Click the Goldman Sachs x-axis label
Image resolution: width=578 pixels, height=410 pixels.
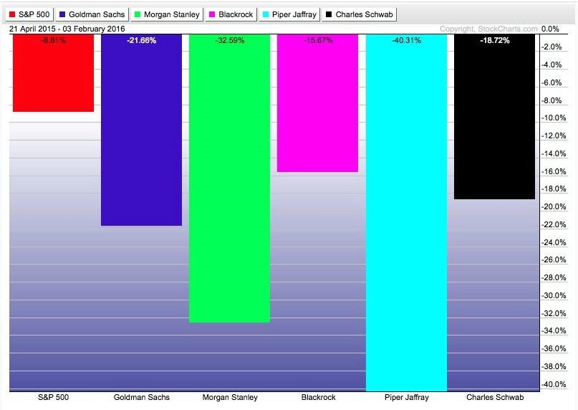pyautogui.click(x=142, y=397)
